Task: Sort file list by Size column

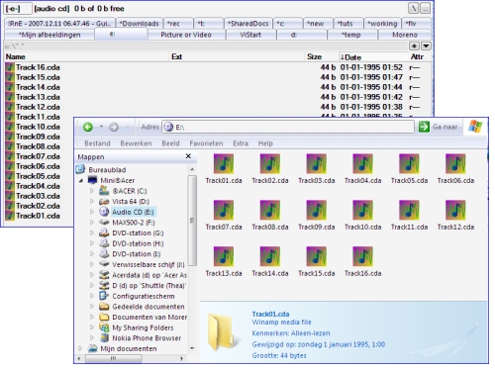Action: [x=322, y=56]
